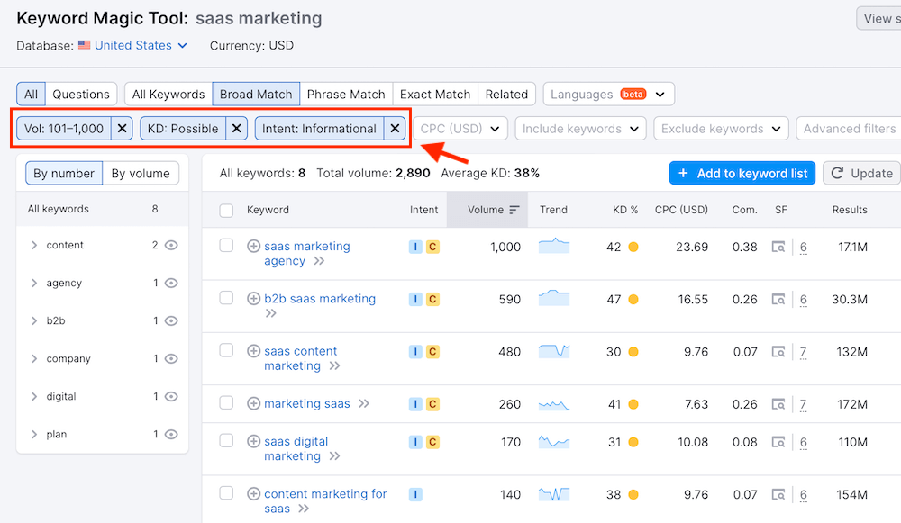The width and height of the screenshot is (901, 523).
Task: Open the content marketing for saas link
Action: pyautogui.click(x=325, y=493)
